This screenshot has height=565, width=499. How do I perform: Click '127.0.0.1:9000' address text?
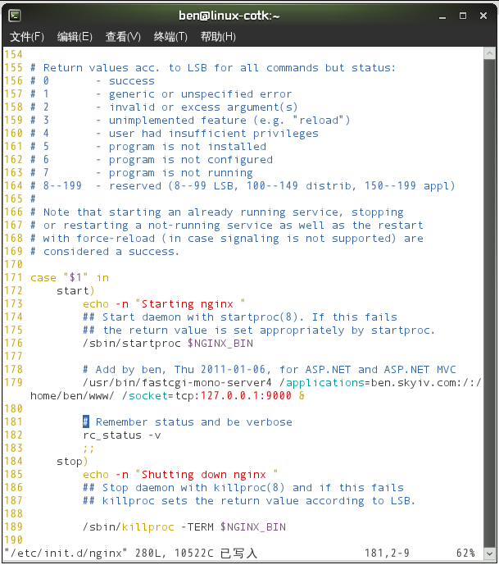(247, 396)
